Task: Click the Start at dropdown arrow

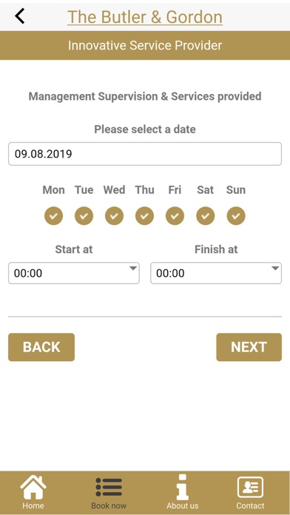Action: click(132, 269)
